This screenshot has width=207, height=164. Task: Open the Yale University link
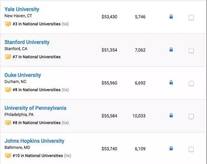pyautogui.click(x=22, y=9)
